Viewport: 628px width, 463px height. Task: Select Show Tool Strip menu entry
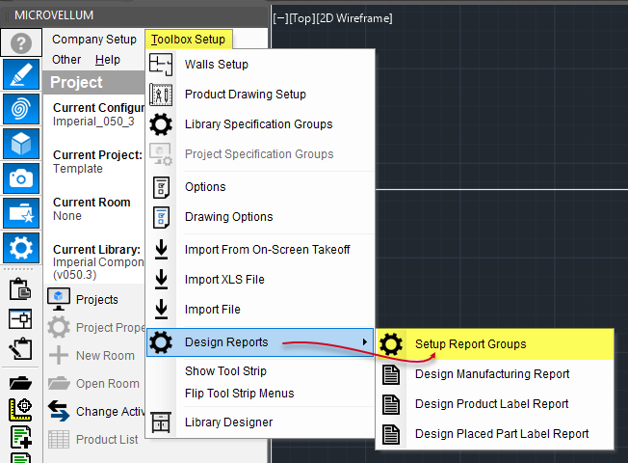(x=260, y=371)
